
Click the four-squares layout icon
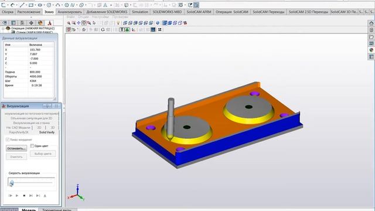pyautogui.click(x=160, y=30)
